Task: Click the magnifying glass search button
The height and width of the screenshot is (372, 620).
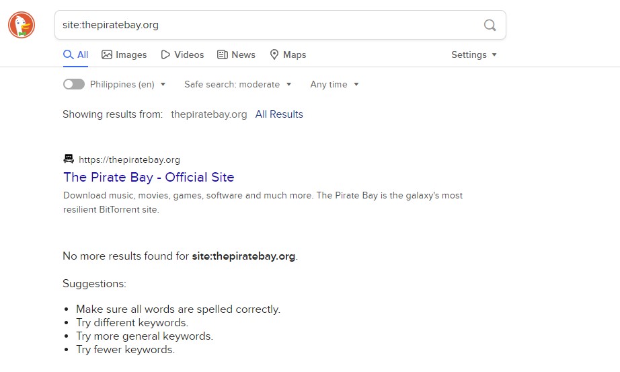Action: [x=490, y=25]
